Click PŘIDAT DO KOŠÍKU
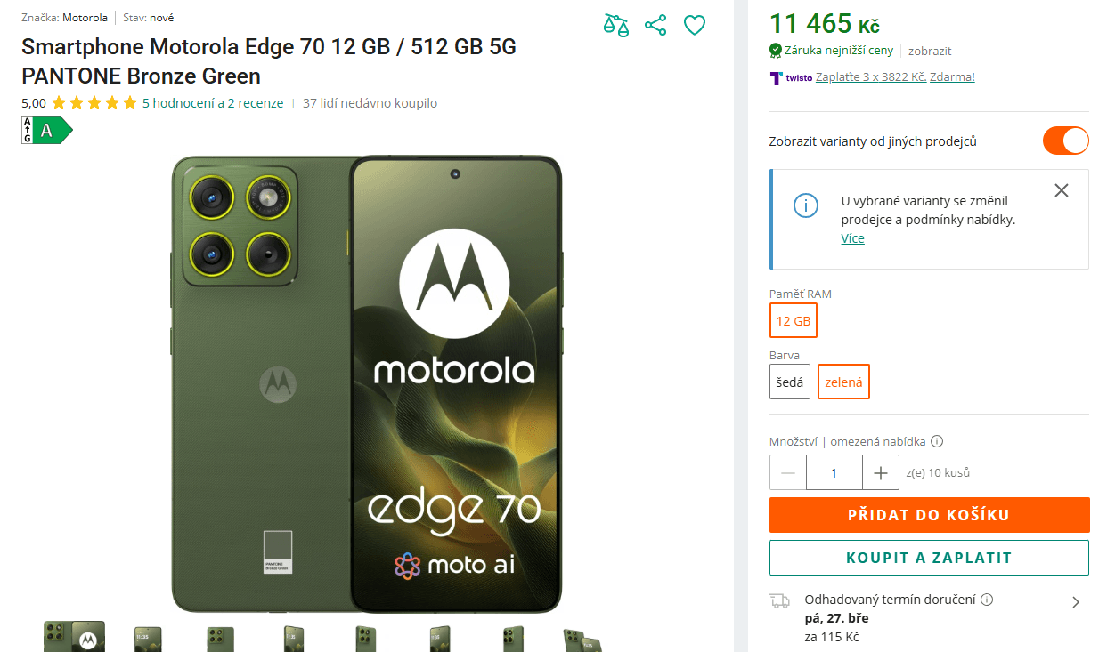This screenshot has height=652, width=1107. 929,515
